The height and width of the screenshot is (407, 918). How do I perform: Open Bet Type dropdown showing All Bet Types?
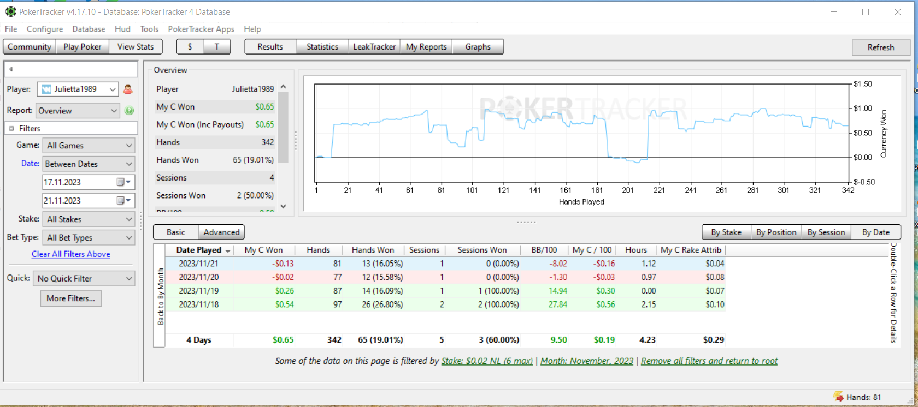point(89,238)
